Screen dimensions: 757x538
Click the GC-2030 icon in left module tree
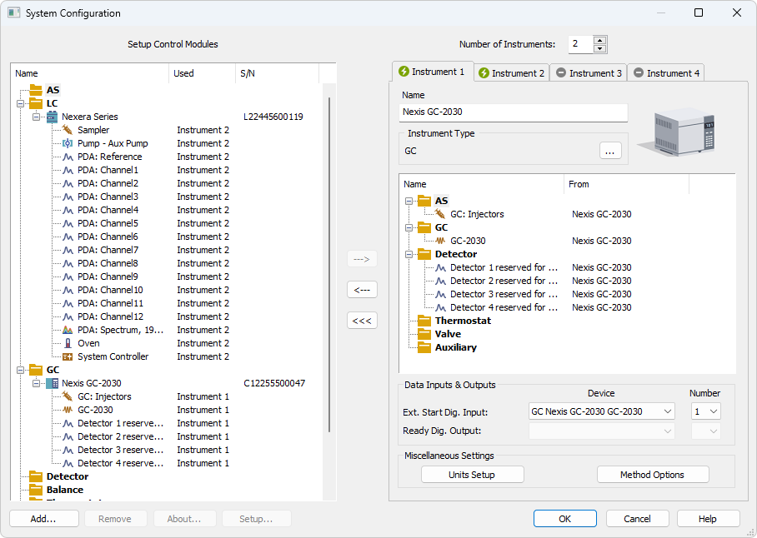tap(68, 410)
